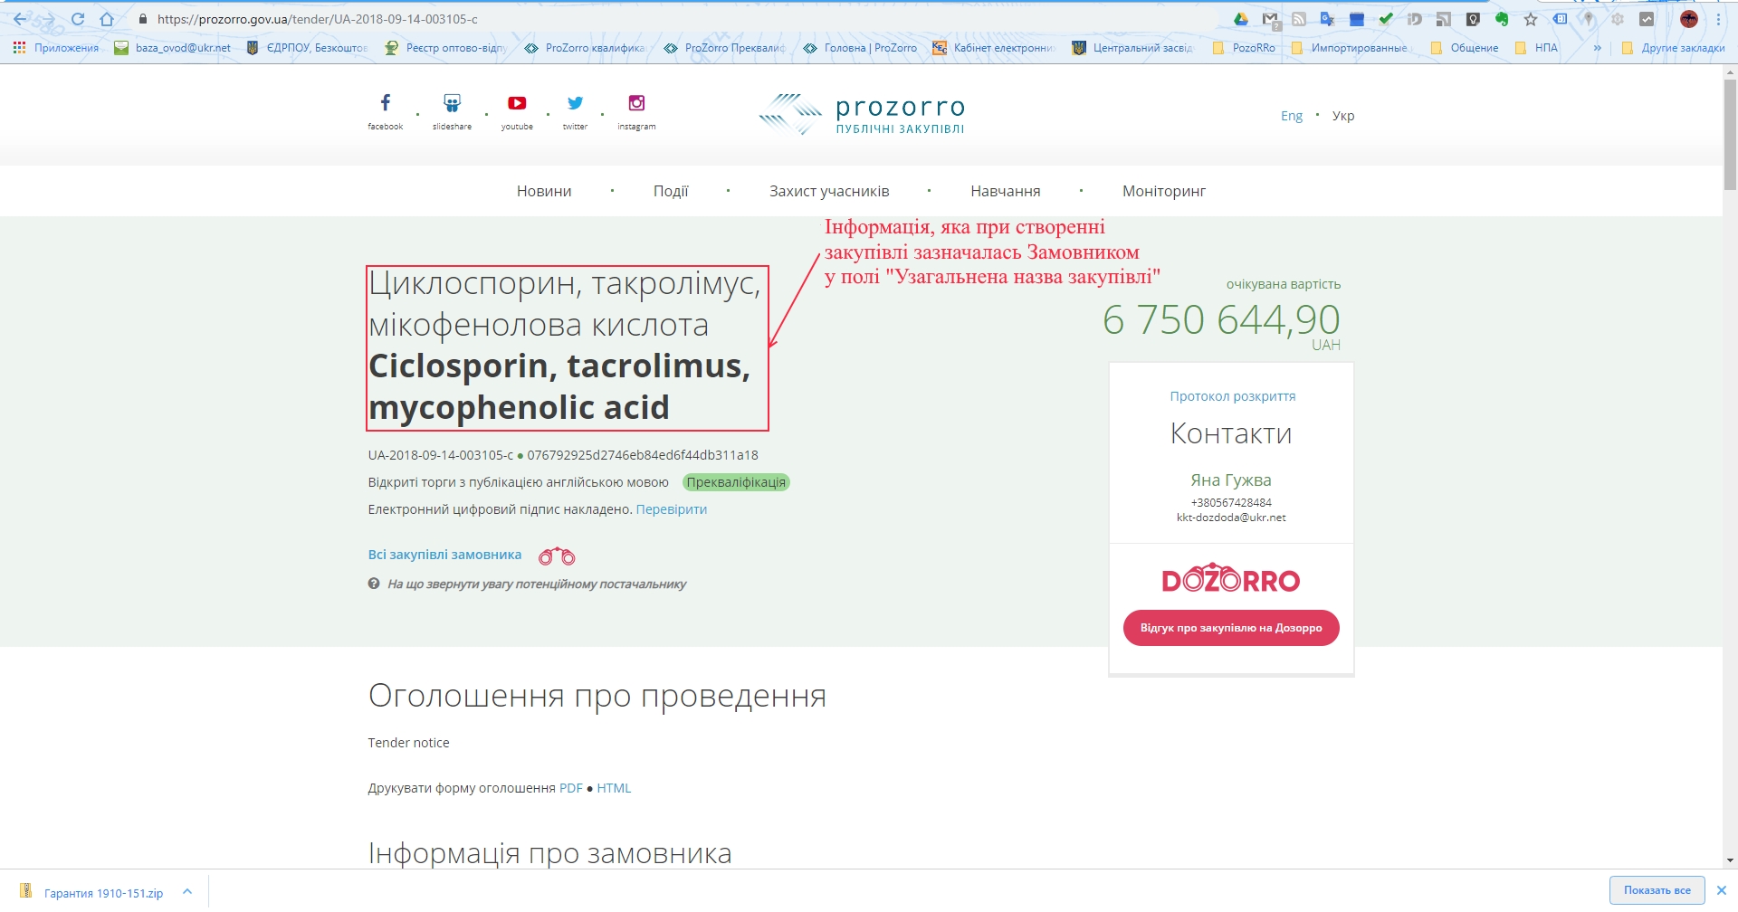1738x912 pixels.
Task: Click the YouTube icon
Action: [x=517, y=103]
